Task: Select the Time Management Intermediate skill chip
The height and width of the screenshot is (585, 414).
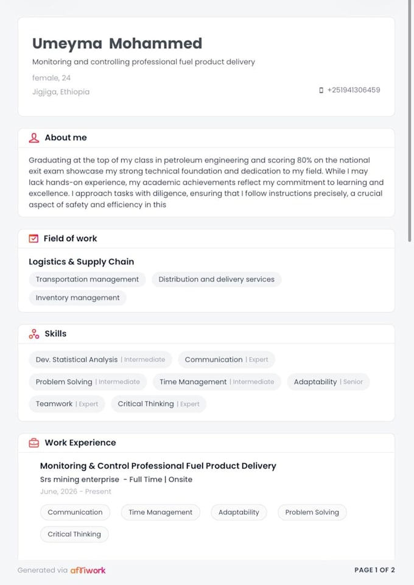Action: 217,382
